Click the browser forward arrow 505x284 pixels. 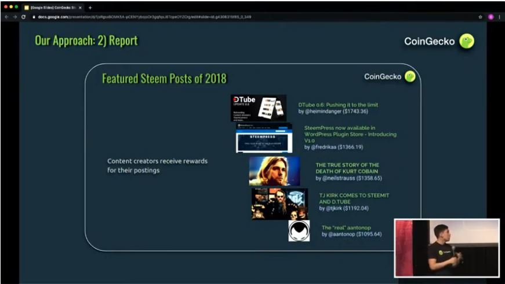[15, 17]
